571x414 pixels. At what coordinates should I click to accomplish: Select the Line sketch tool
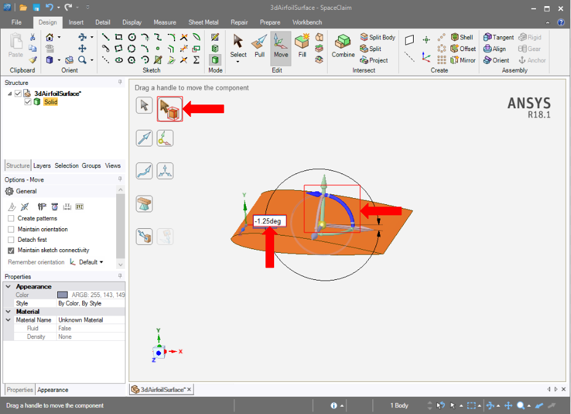pos(106,37)
